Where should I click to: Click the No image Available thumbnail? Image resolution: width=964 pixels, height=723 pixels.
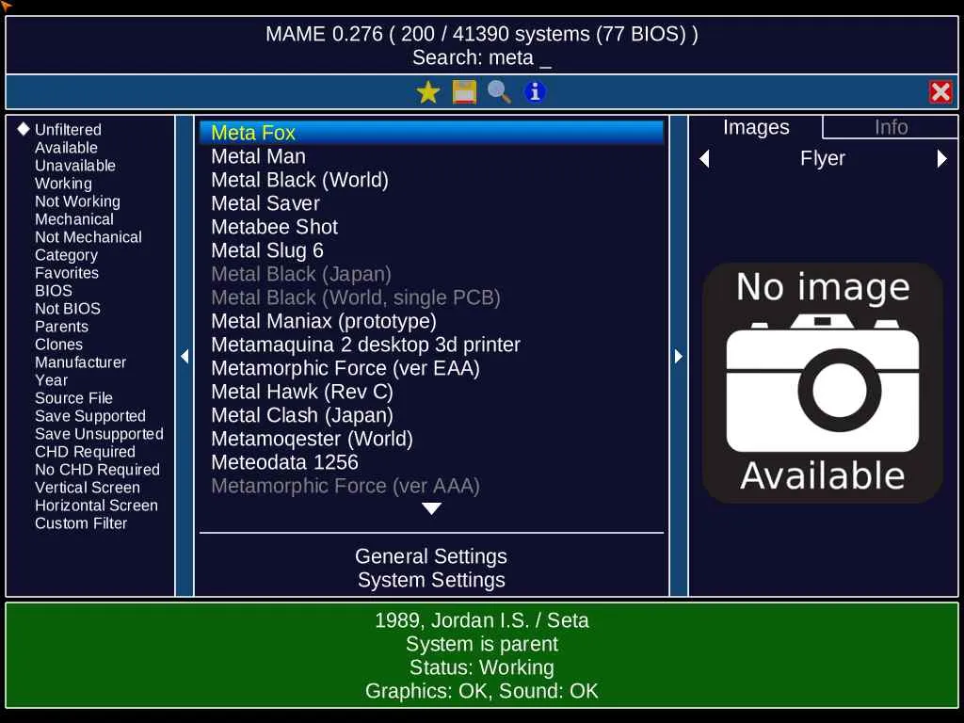click(823, 383)
